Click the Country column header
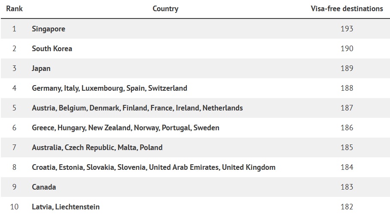390x224 pixels. pos(165,9)
